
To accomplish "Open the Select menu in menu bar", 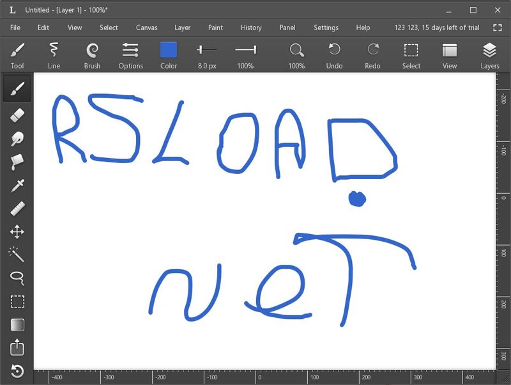I will click(x=109, y=27).
